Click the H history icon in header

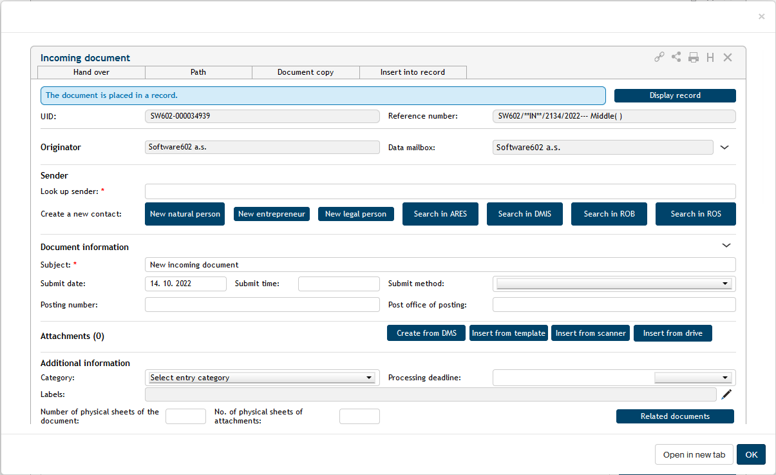point(710,57)
